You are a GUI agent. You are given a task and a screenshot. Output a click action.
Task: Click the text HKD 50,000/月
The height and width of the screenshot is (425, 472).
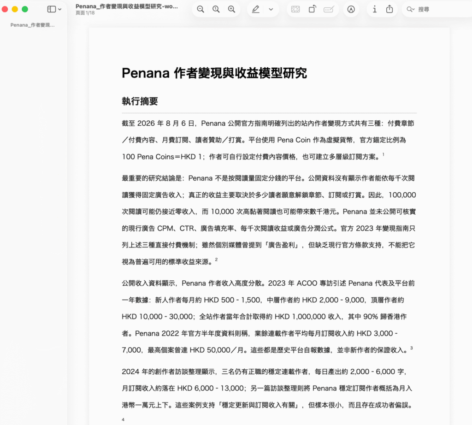coord(217,350)
